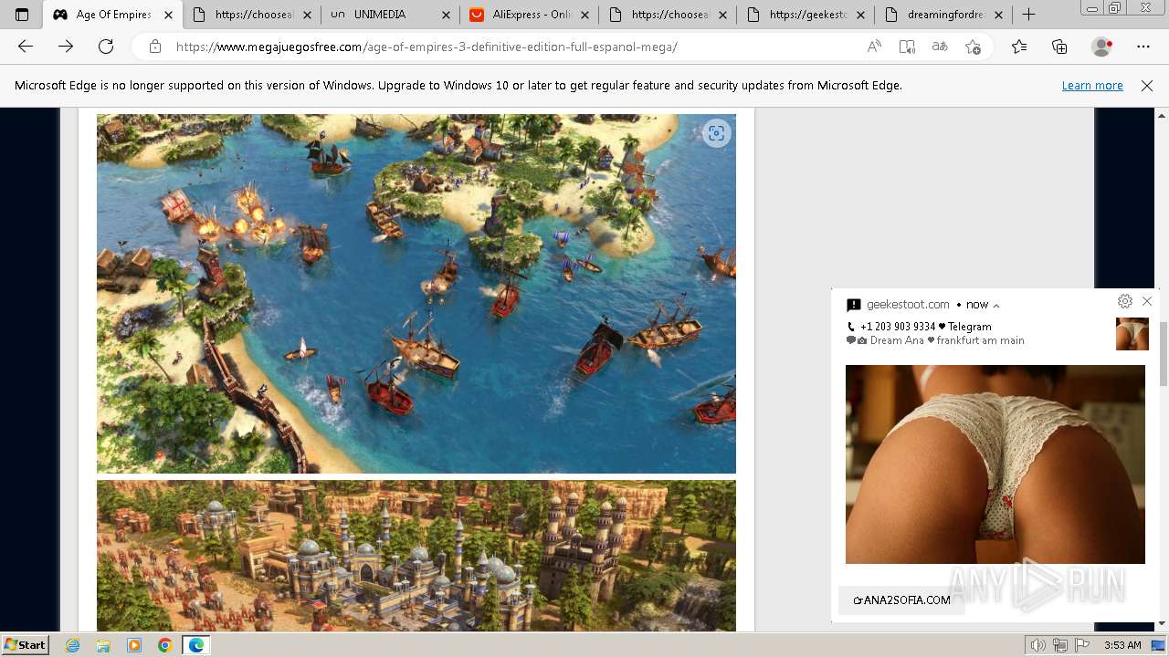Go forward to the next page
The height and width of the screenshot is (657, 1169).
tap(66, 47)
